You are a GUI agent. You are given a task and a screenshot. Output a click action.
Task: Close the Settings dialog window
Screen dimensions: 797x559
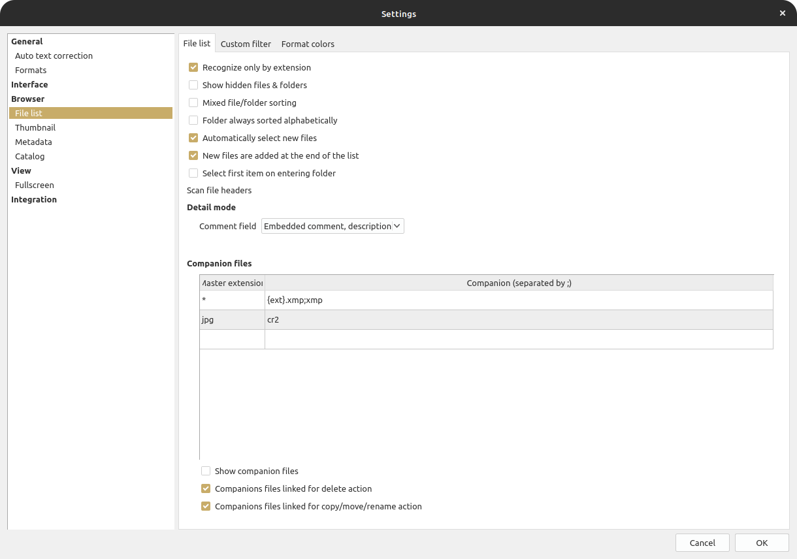point(782,13)
